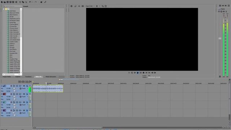
Task: Select the Gaussian Blur effect
Action: click(13, 53)
